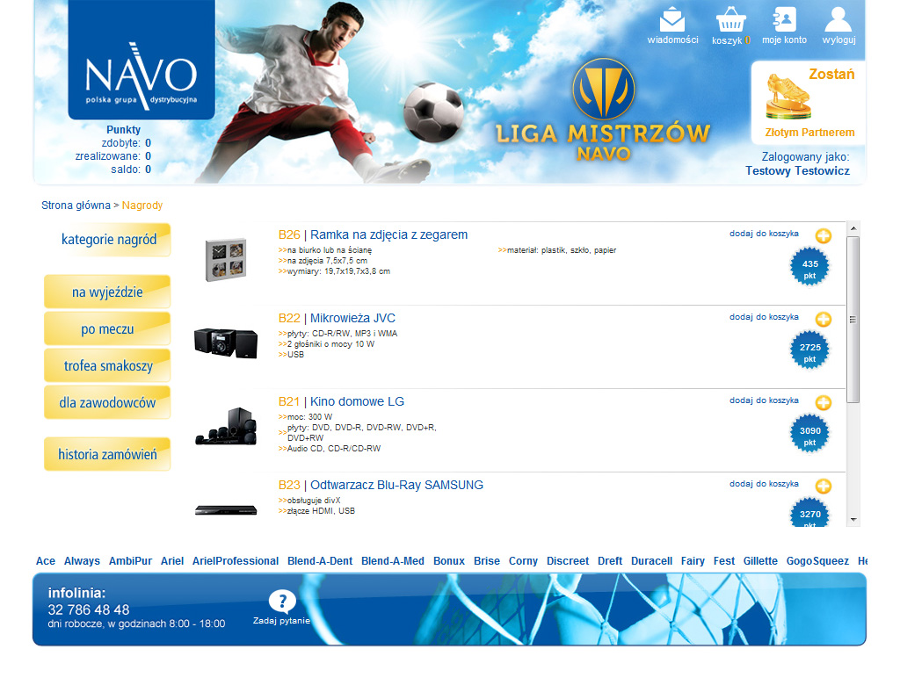The image size is (900, 685).
Task: Click the NAVO logo
Action: click(x=142, y=60)
